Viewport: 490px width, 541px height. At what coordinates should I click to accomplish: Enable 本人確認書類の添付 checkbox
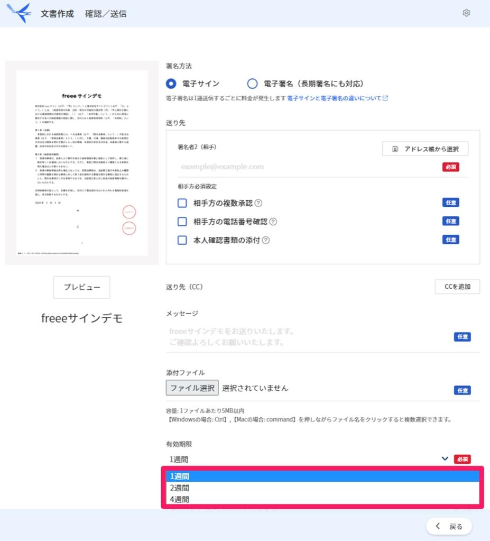[x=182, y=241]
